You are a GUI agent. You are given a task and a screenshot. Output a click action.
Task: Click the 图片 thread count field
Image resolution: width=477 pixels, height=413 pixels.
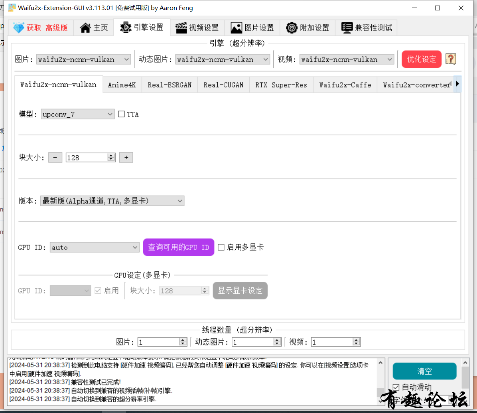pyautogui.click(x=158, y=342)
